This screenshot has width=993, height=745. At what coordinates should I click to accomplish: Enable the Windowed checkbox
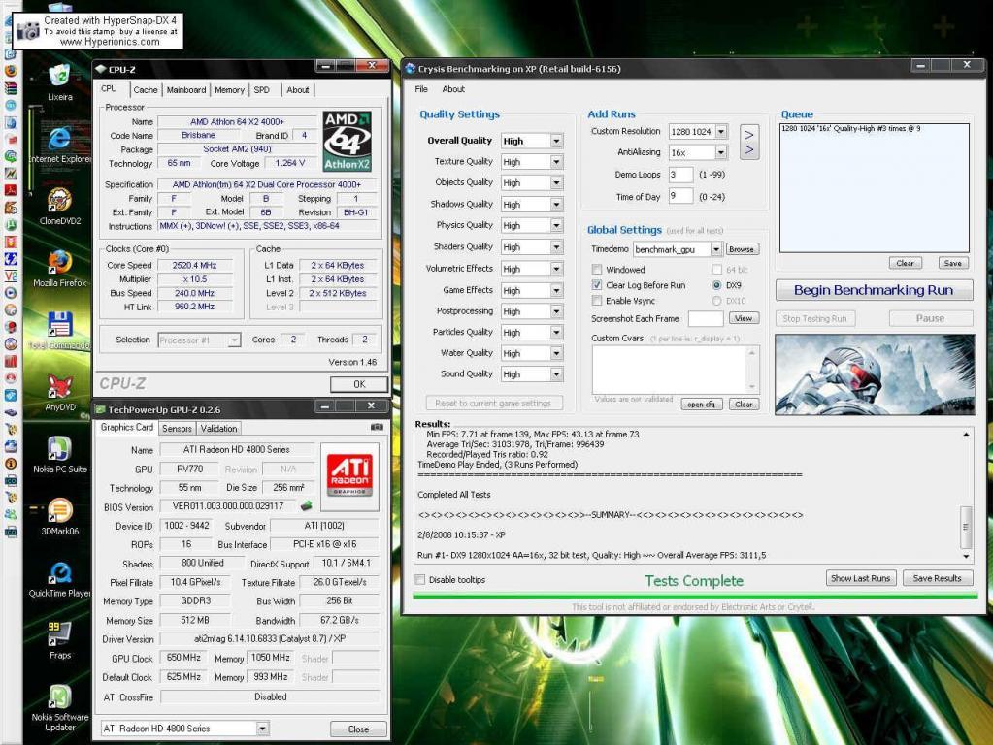[597, 270]
